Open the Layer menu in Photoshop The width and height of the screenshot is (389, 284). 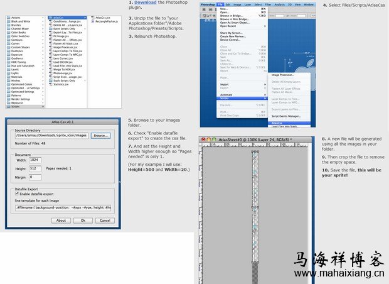click(248, 4)
